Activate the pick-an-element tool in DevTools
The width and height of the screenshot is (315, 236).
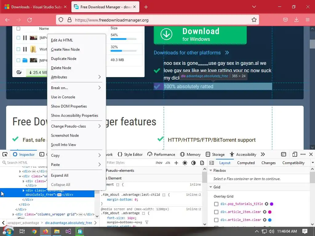5,154
